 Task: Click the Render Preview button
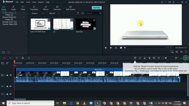(x=135, y=58)
